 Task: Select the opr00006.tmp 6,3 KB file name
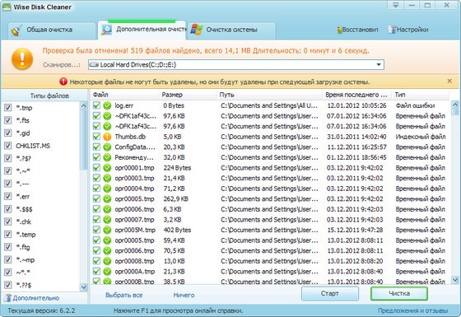pyautogui.click(x=134, y=209)
